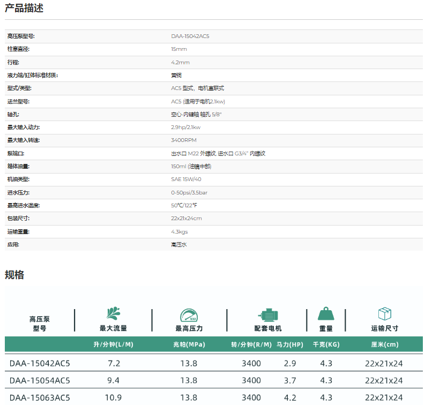Click the 规格 section heading
Screen dimensions: 425x405
(14, 275)
